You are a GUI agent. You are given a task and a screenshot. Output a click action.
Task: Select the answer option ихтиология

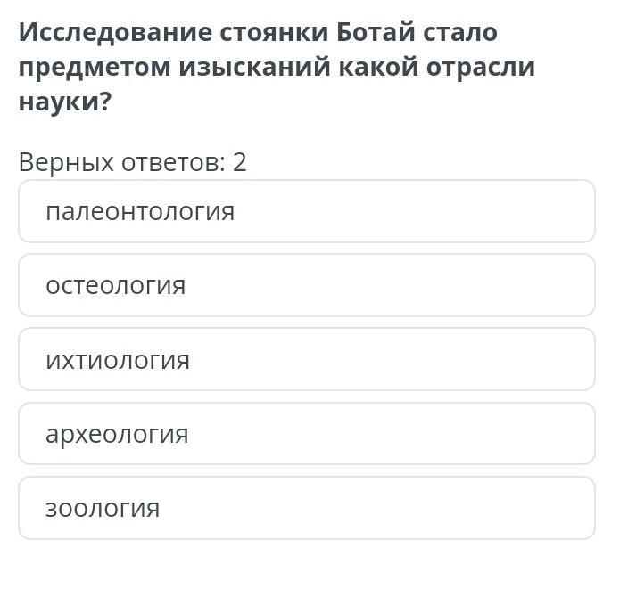[307, 359]
